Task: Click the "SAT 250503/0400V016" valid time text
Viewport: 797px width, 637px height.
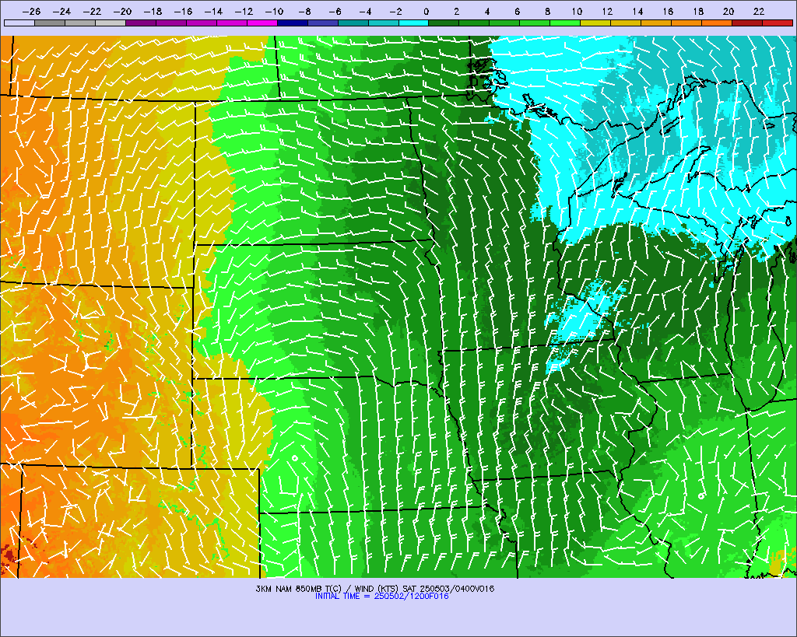Action: click(x=448, y=589)
